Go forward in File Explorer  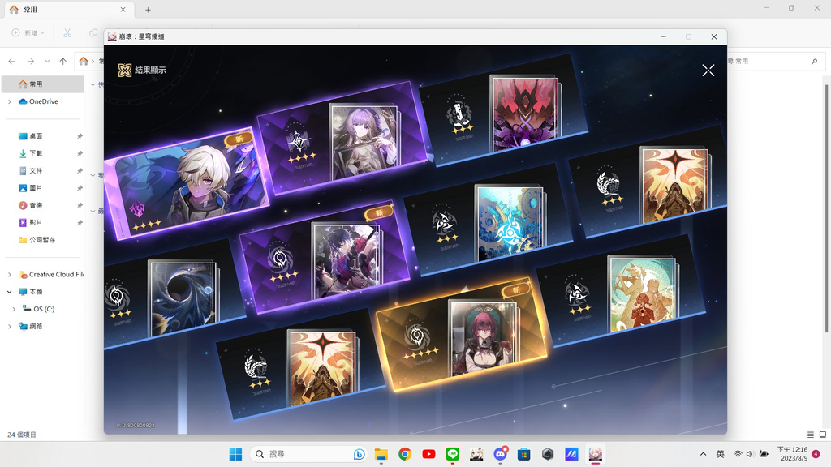point(31,62)
